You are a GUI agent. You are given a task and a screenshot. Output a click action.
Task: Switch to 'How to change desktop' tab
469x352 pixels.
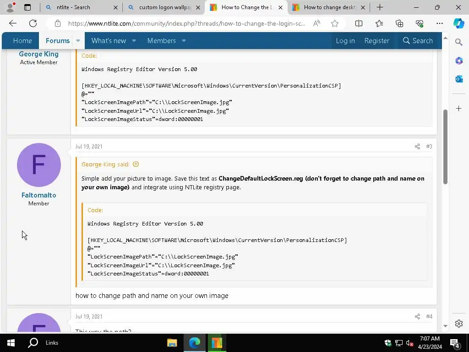pyautogui.click(x=329, y=7)
